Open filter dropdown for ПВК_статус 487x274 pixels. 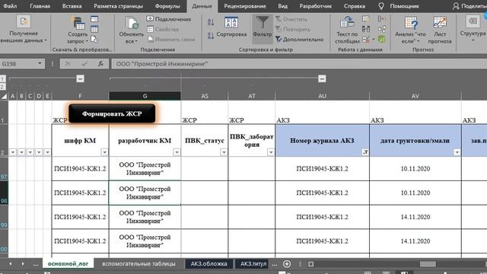(x=224, y=152)
